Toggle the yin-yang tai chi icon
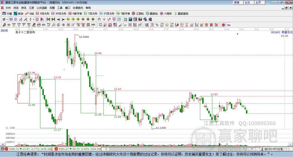This screenshot has width=293, height=157. tap(224, 25)
